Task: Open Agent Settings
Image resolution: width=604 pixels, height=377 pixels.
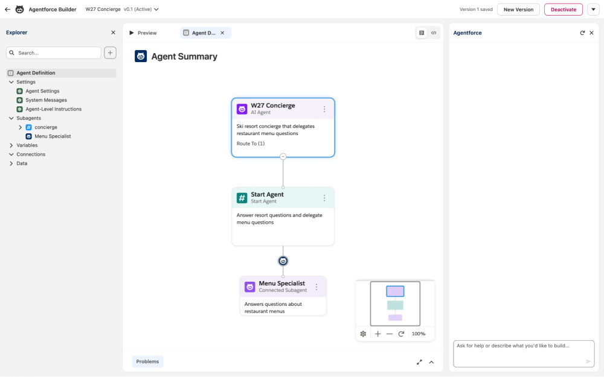Action: pyautogui.click(x=42, y=91)
